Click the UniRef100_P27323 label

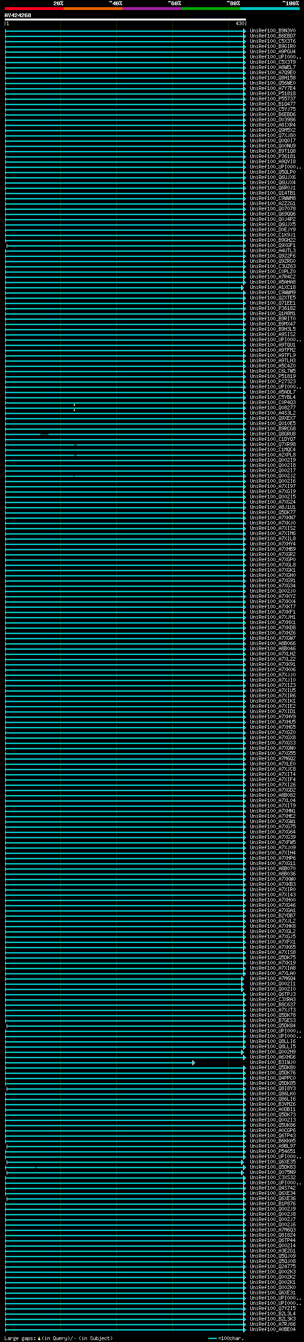pyautogui.click(x=273, y=381)
